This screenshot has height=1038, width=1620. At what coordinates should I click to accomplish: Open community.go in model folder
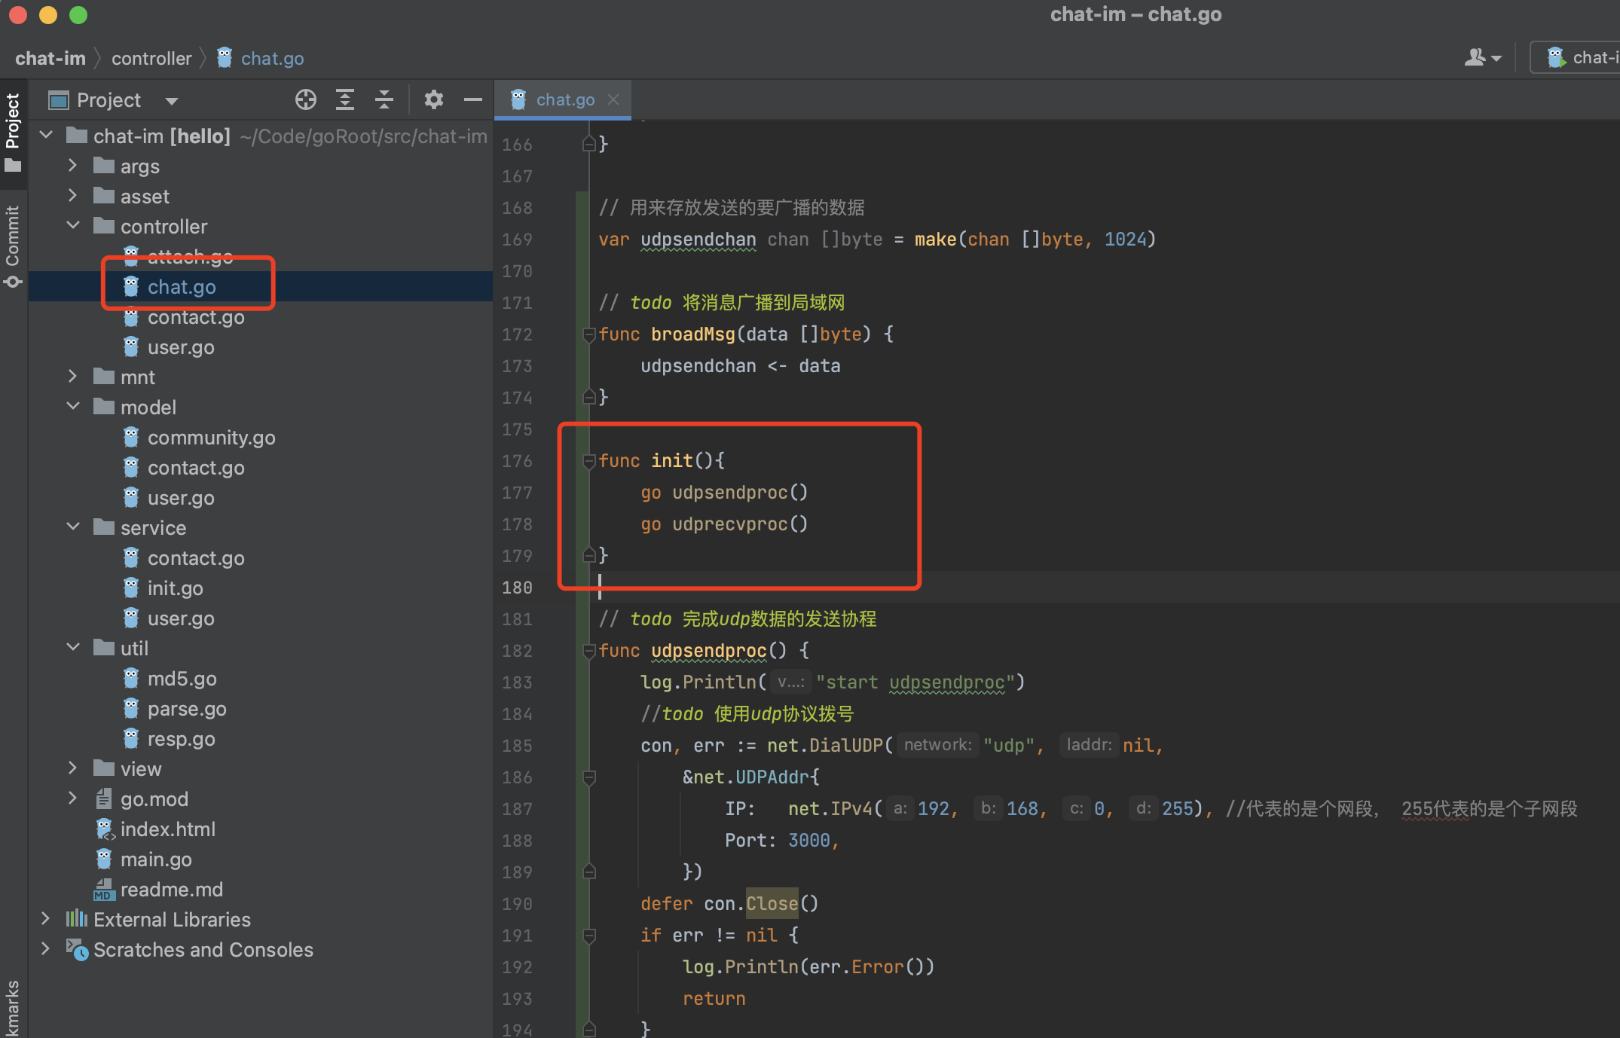click(x=211, y=438)
